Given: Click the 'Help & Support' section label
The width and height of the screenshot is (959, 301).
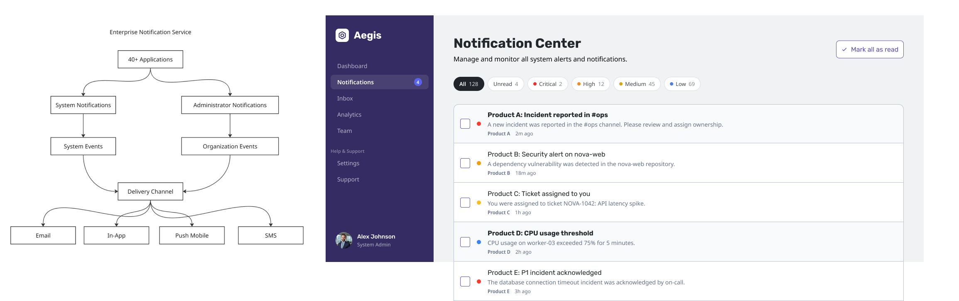Looking at the screenshot, I should [347, 151].
